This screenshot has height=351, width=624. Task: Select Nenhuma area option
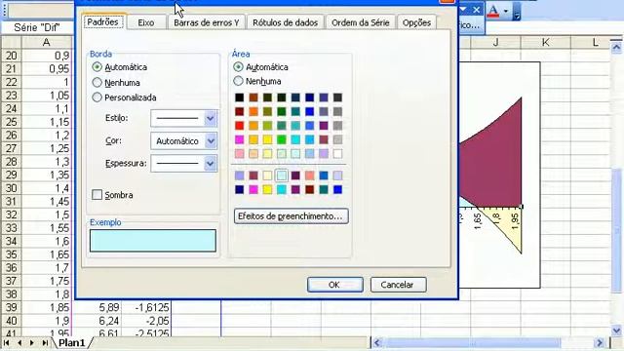pyautogui.click(x=238, y=81)
